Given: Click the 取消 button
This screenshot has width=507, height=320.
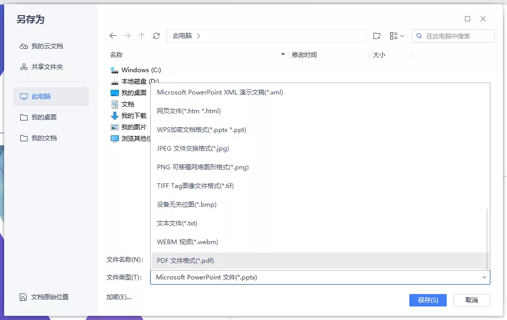Looking at the screenshot, I should (472, 300).
